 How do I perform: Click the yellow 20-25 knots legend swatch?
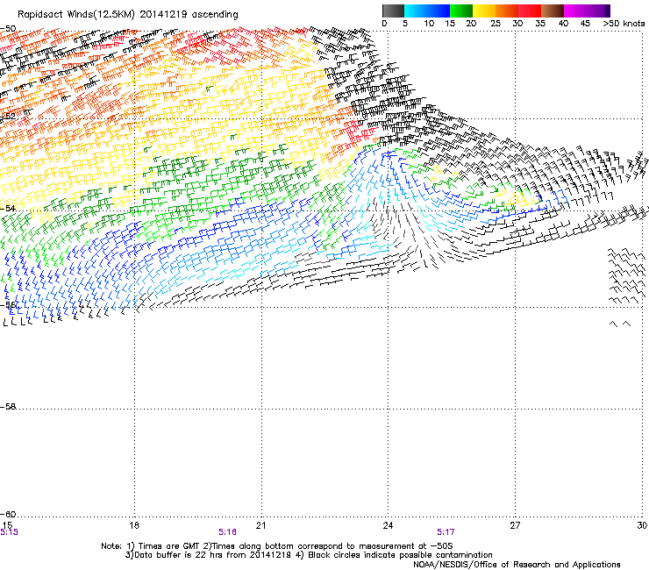(x=484, y=11)
